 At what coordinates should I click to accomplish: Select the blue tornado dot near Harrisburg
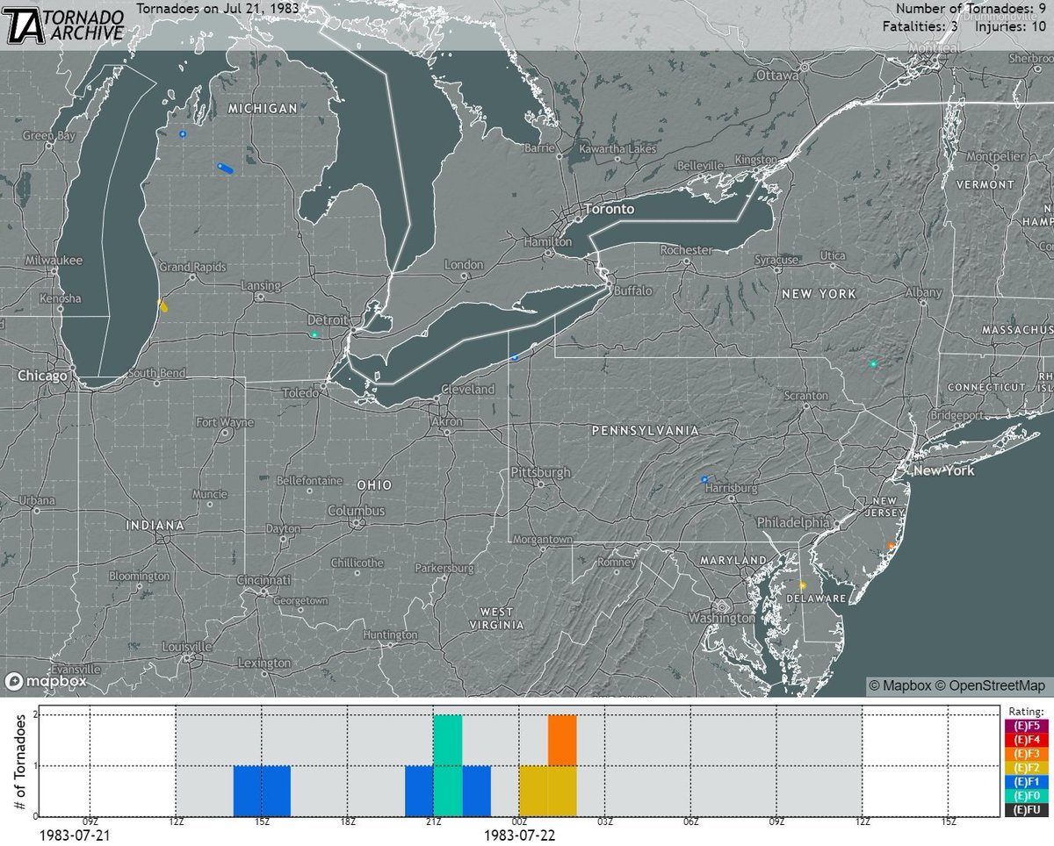(704, 479)
